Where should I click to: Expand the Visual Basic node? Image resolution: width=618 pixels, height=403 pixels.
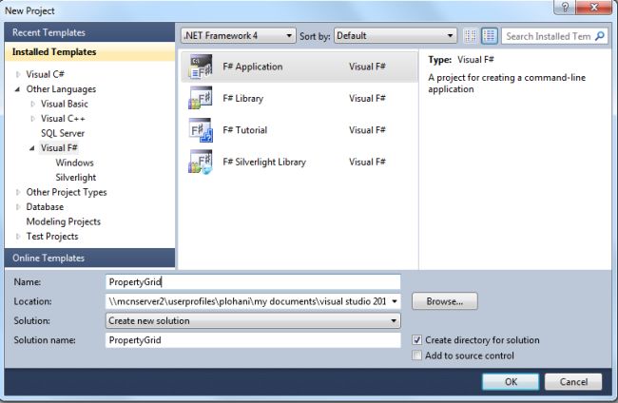32,104
